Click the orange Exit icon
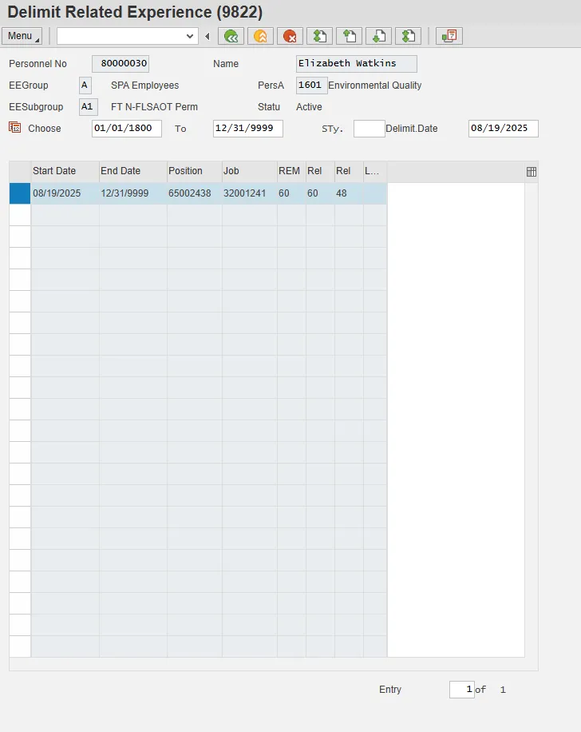The height and width of the screenshot is (732, 581). point(259,36)
